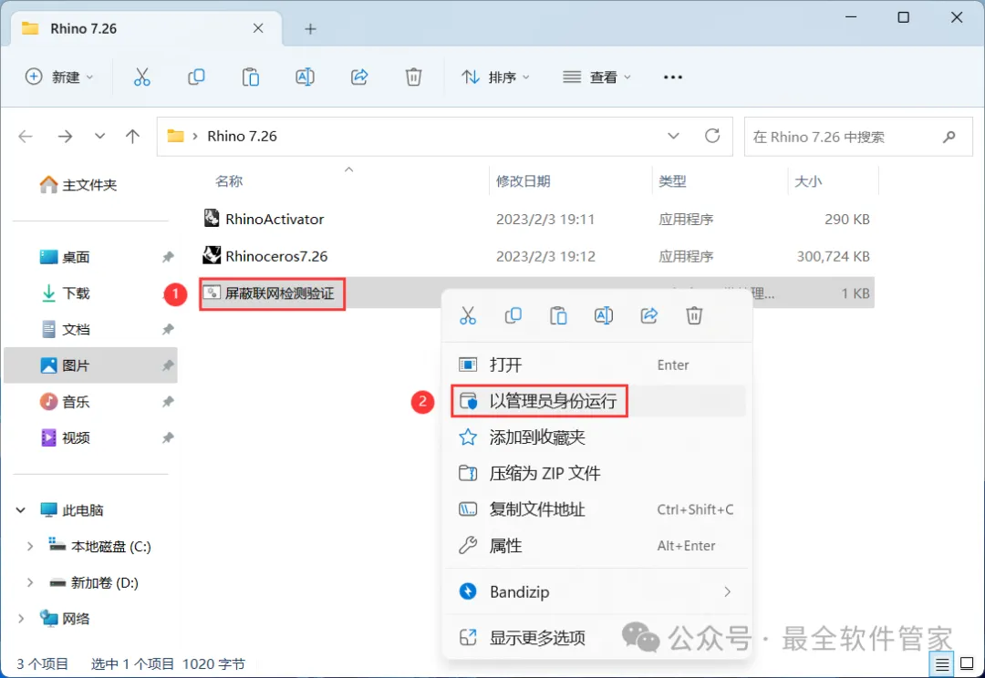Click the Delete trash icon in the top toolbar
Viewport: 985px width, 678px height.
pyautogui.click(x=413, y=77)
